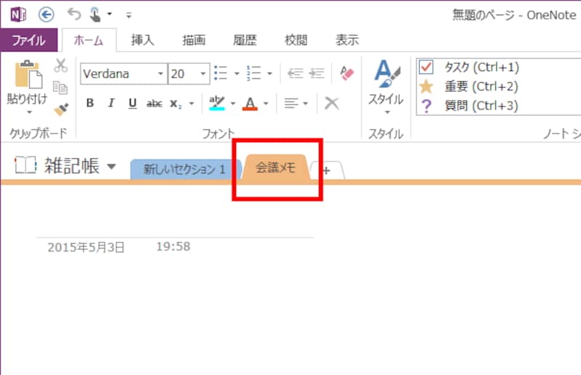The height and width of the screenshot is (375, 581).
Task: Click the Cut scissors icon
Action: click(61, 65)
